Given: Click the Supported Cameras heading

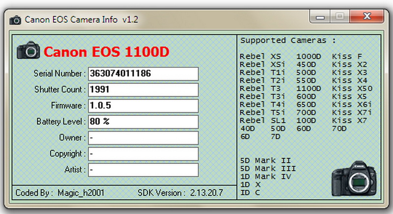Looking at the screenshot, I should pyautogui.click(x=288, y=40).
